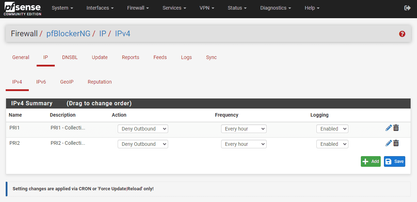Select the IPv4 sub-tab
This screenshot has height=202, width=417.
(x=17, y=82)
